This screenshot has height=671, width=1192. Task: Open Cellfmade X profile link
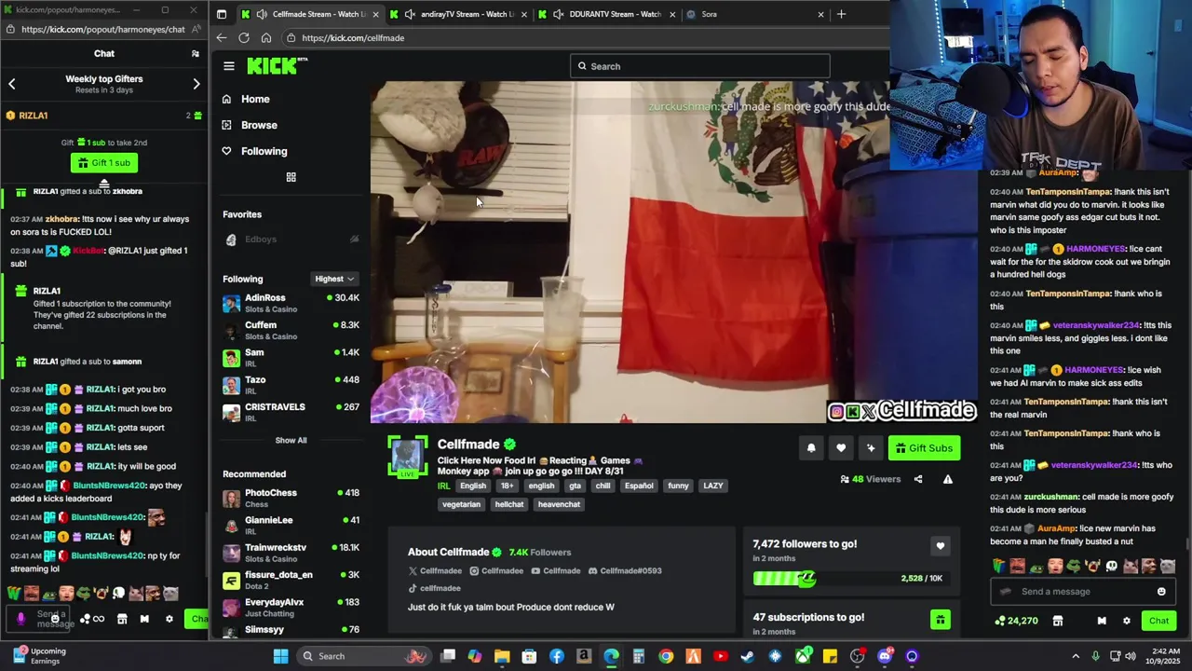pos(435,570)
